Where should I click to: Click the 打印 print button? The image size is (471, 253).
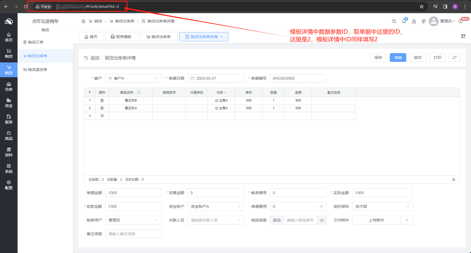pos(438,58)
